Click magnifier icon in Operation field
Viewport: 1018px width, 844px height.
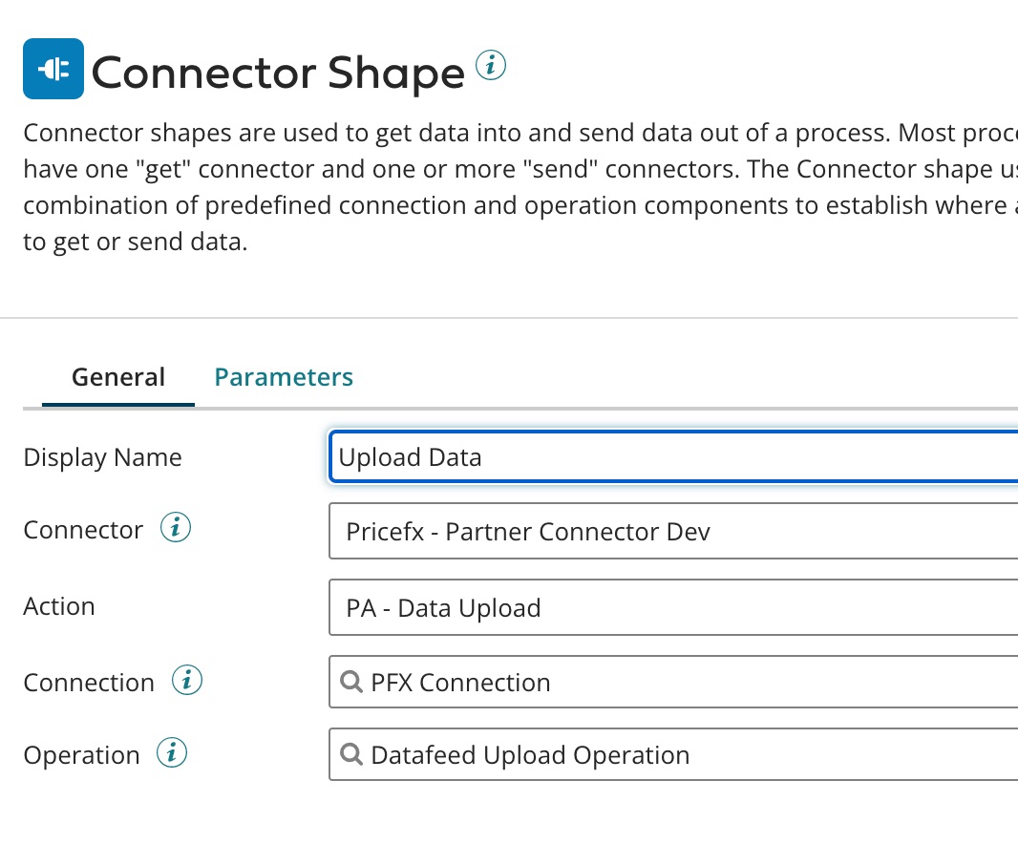point(351,754)
